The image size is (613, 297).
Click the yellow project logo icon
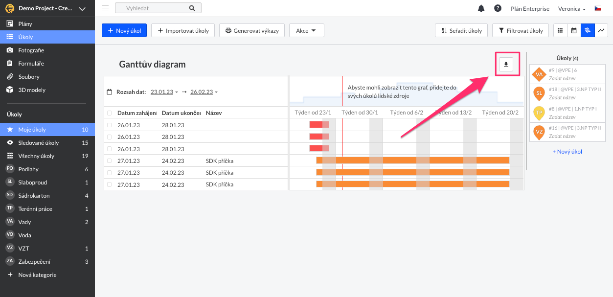pos(9,8)
